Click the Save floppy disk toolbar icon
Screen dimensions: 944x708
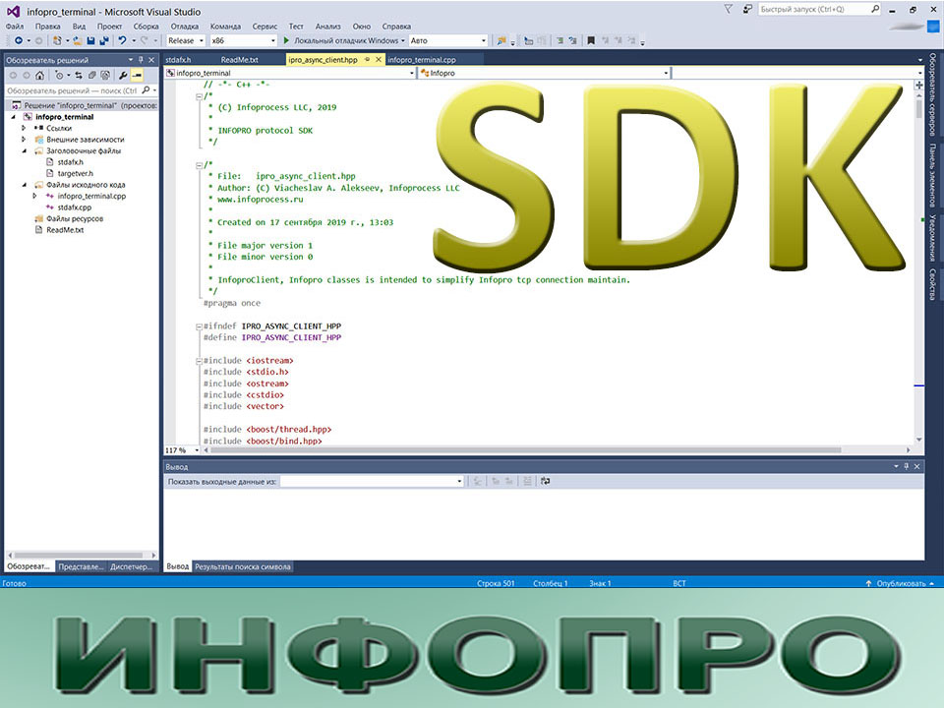pos(90,40)
